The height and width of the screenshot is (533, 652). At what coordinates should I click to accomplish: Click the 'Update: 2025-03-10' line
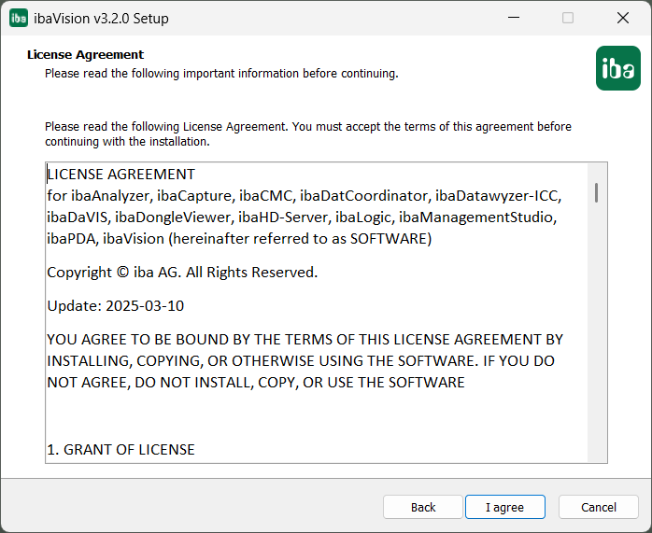[x=116, y=306]
